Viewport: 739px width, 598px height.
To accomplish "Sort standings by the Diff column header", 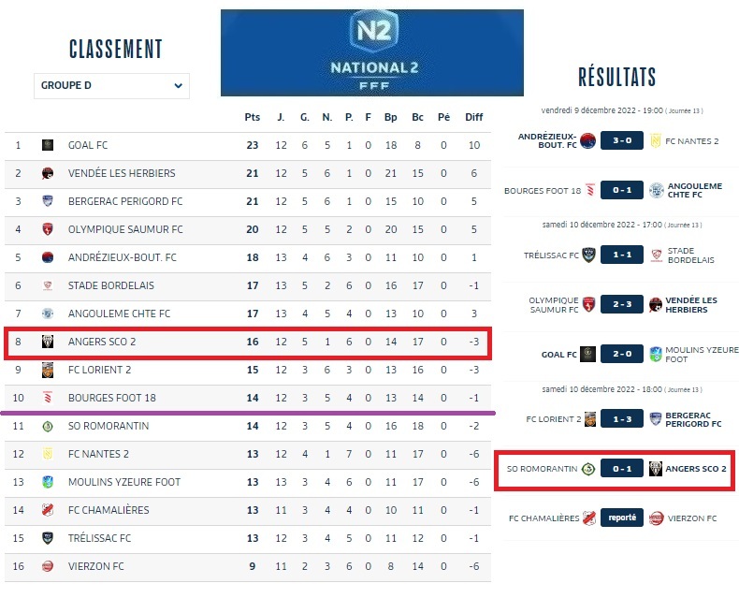I will click(474, 117).
